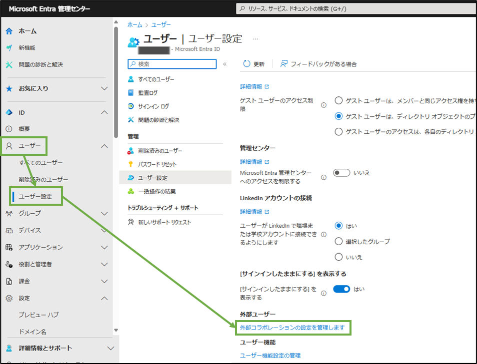Click the 詳細情報とサポート person icon
The height and width of the screenshot is (364, 477).
coord(9,348)
